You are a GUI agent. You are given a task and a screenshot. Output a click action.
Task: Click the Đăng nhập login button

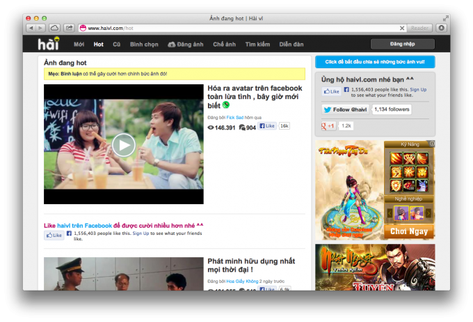click(403, 44)
